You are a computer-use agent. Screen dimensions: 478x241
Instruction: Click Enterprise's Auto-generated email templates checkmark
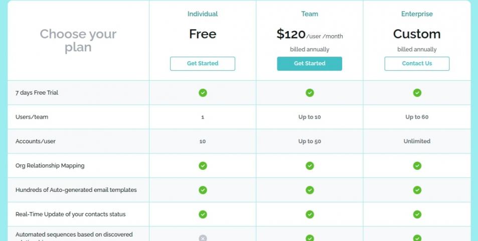[x=417, y=190]
